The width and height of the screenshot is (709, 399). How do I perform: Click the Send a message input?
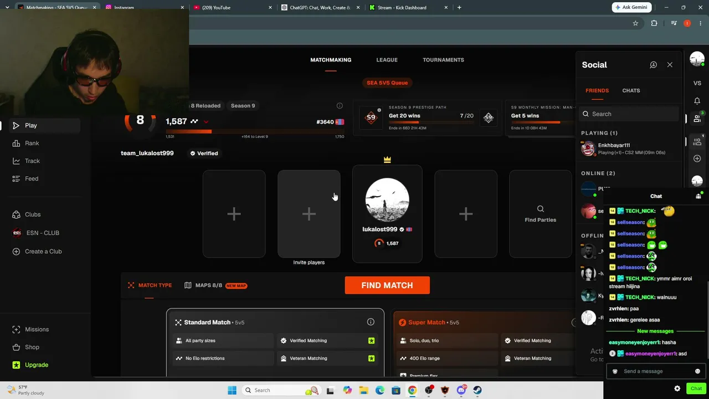pyautogui.click(x=655, y=371)
